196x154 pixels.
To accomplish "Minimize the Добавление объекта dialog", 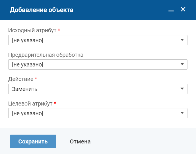I will pyautogui.click(x=171, y=10).
